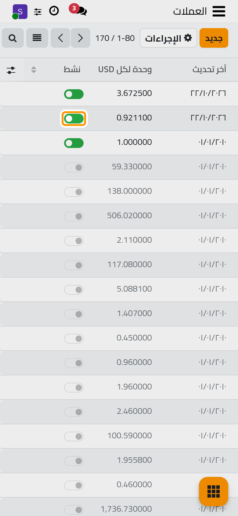This screenshot has width=238, height=516.
Task: Open the orange apps grid button
Action: point(214,491)
